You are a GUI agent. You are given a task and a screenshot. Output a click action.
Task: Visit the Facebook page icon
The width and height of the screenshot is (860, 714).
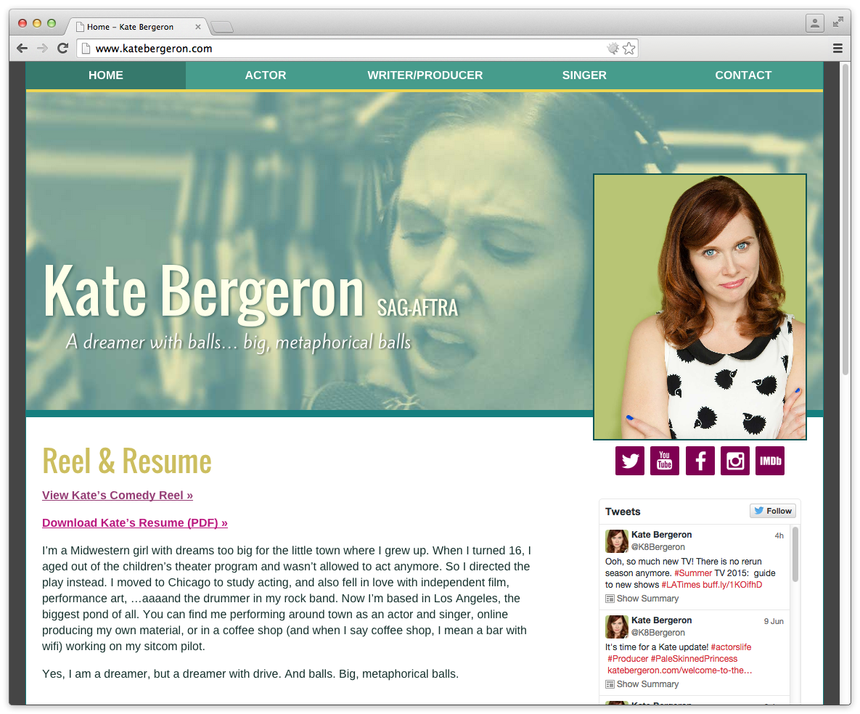(700, 461)
